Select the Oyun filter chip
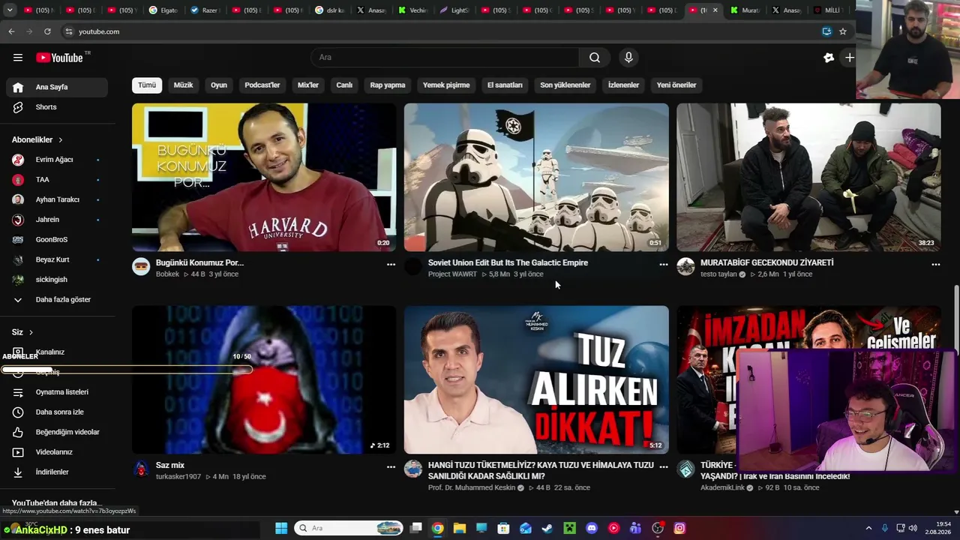 point(219,85)
